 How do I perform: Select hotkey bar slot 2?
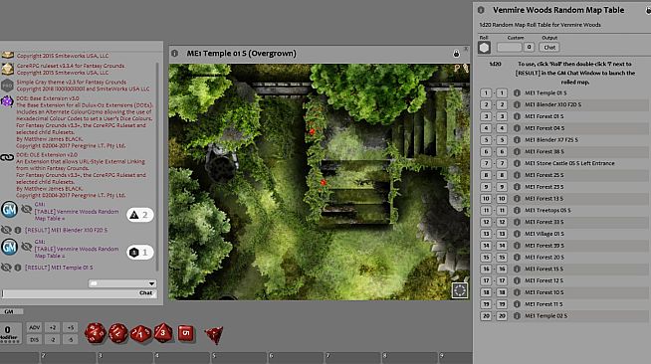click(69, 358)
